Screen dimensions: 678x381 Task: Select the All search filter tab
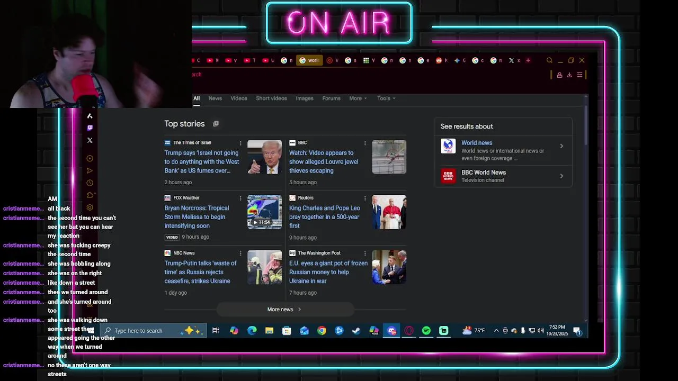(197, 98)
